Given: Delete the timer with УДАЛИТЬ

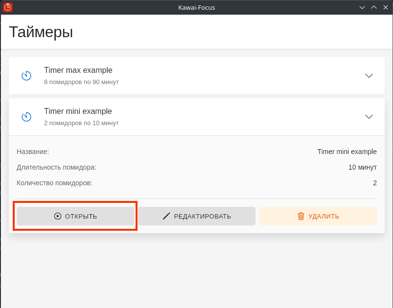Looking at the screenshot, I should coord(318,216).
